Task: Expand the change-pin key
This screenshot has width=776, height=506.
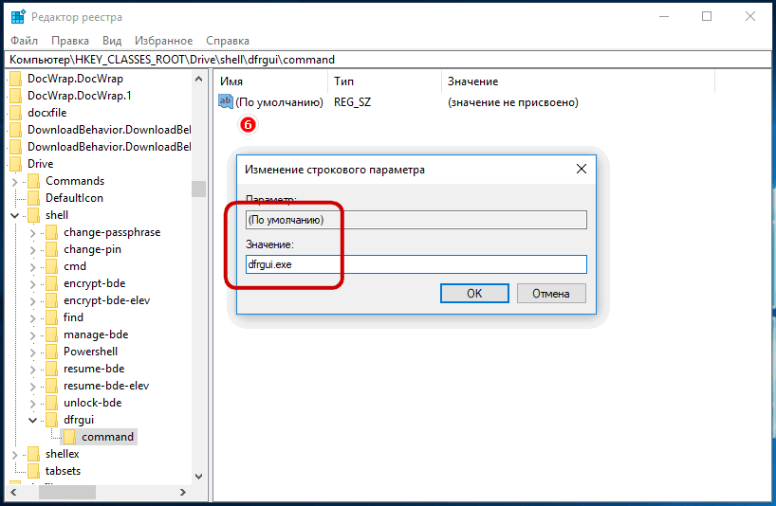Action: (32, 249)
